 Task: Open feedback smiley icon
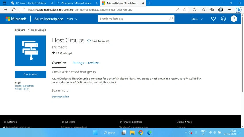click(223, 19)
